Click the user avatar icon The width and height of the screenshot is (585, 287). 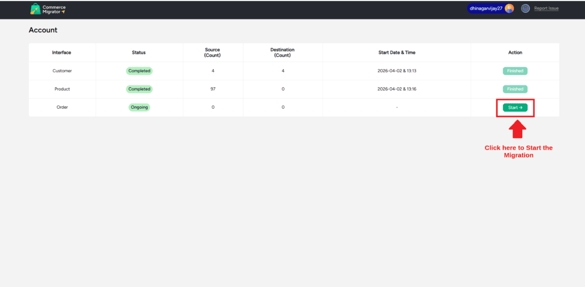[509, 8]
